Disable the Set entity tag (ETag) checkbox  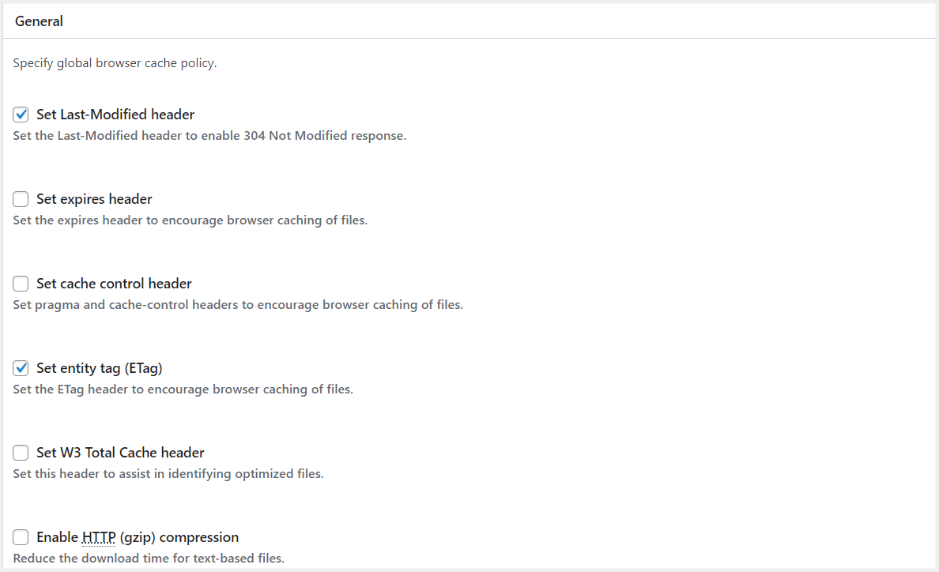pos(21,368)
